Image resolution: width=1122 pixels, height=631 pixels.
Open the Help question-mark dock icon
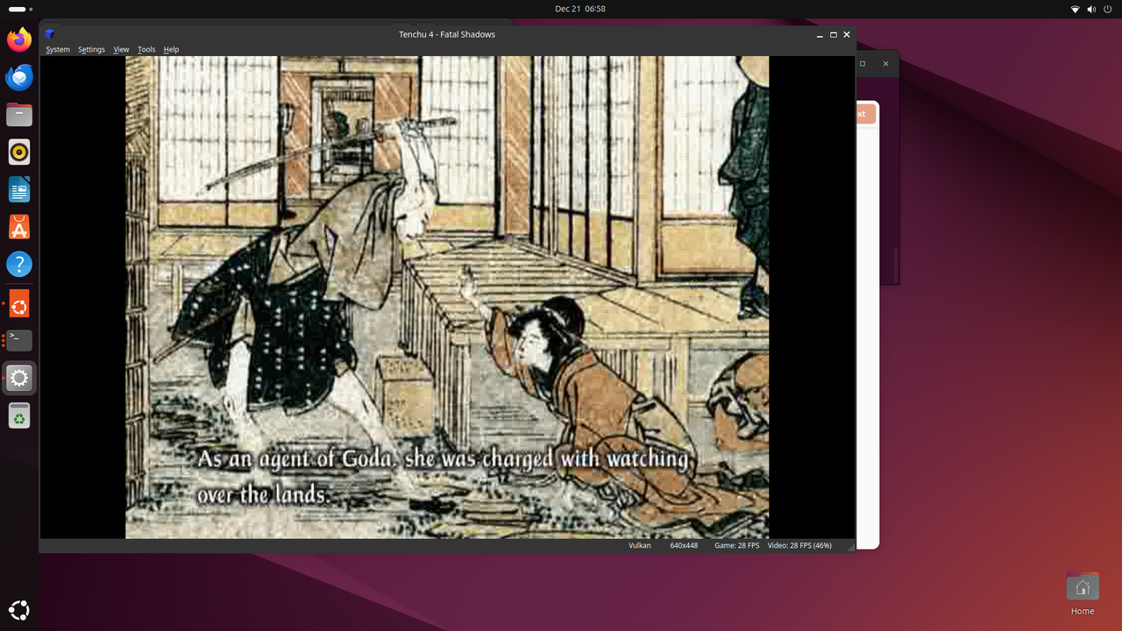pyautogui.click(x=19, y=264)
